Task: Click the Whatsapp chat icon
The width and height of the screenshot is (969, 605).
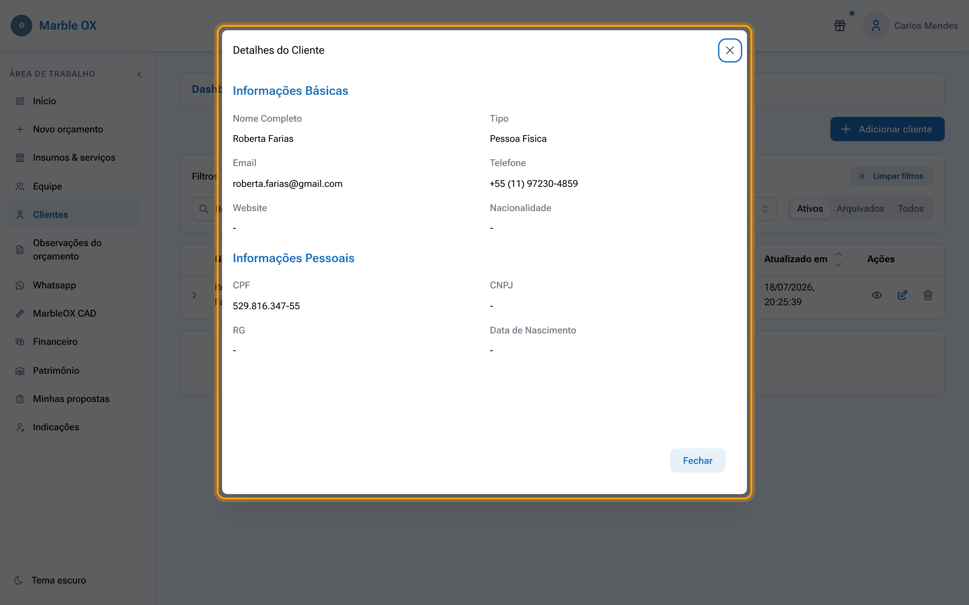Action: pos(20,285)
